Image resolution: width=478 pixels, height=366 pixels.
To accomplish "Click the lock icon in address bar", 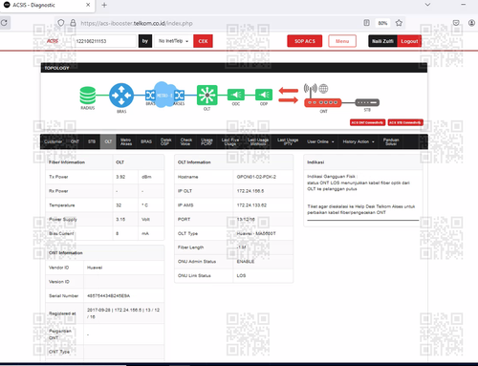I will [73, 23].
